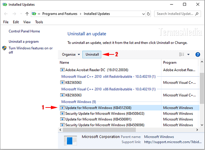This screenshot has width=205, height=150.
Task: Click the shield icon beside Windows features
Action: point(4,48)
